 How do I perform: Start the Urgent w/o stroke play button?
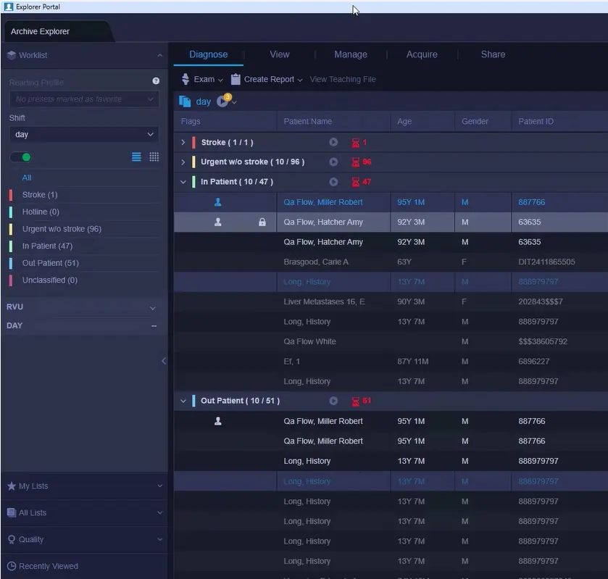[333, 162]
